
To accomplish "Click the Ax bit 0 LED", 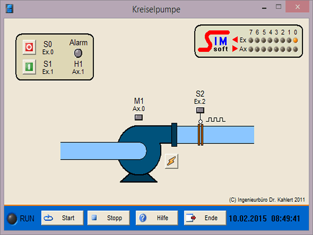I will pos(295,49).
